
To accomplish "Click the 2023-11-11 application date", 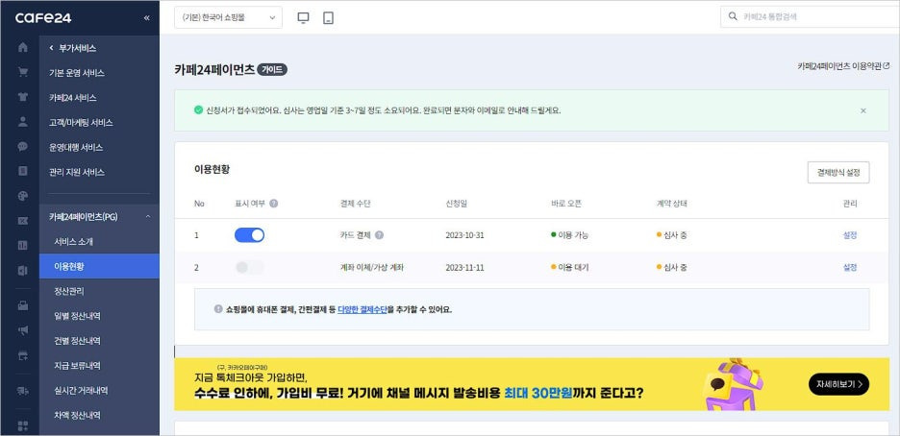I will pos(464,267).
